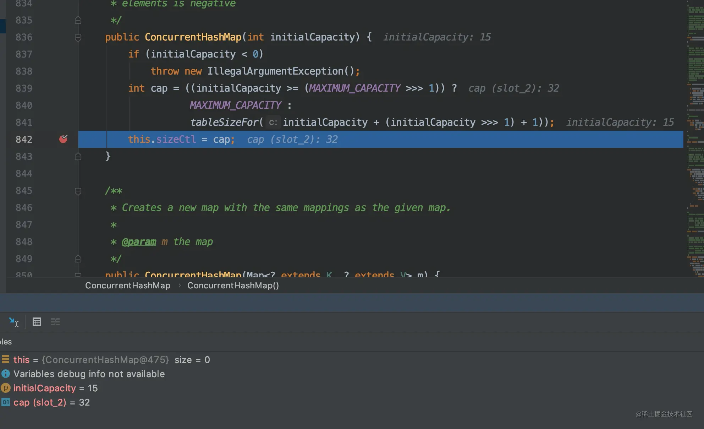
Task: Click MAXIMUM_CAPACITY constant on line 840
Action: pyautogui.click(x=235, y=105)
